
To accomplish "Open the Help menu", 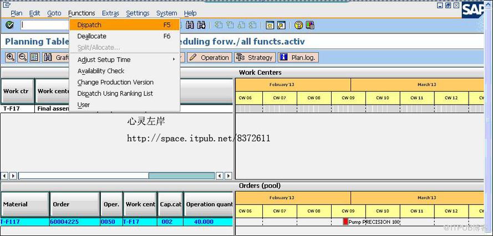I will pyautogui.click(x=190, y=13).
